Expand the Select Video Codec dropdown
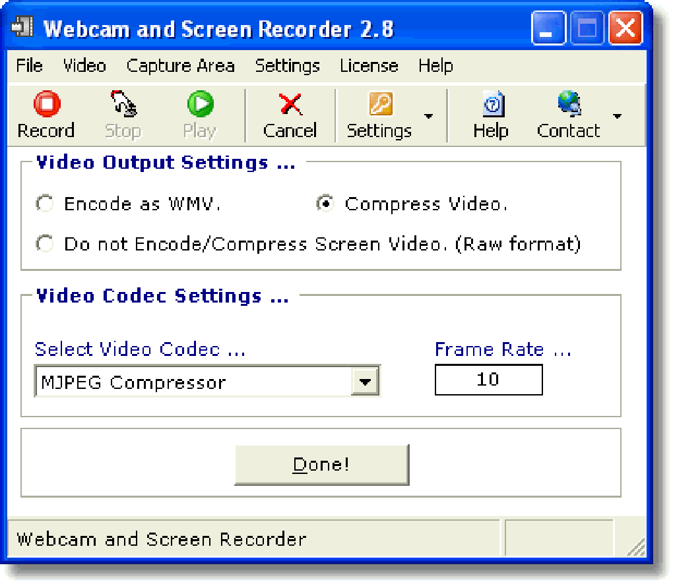673x584 pixels. (366, 381)
